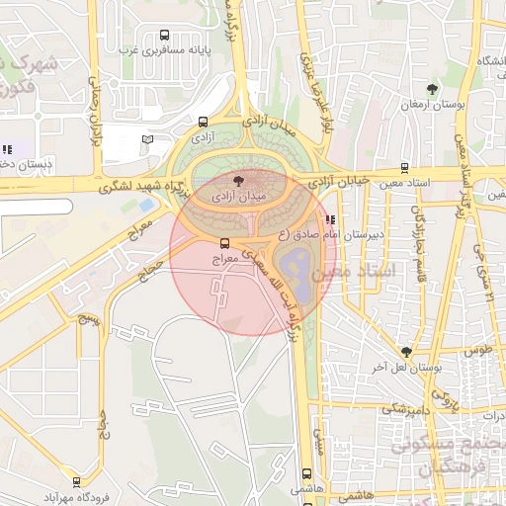Image resolution: width=506 pixels, height=506 pixels.
Task: Select the دامپزشکی street label
Action: pyautogui.click(x=406, y=410)
